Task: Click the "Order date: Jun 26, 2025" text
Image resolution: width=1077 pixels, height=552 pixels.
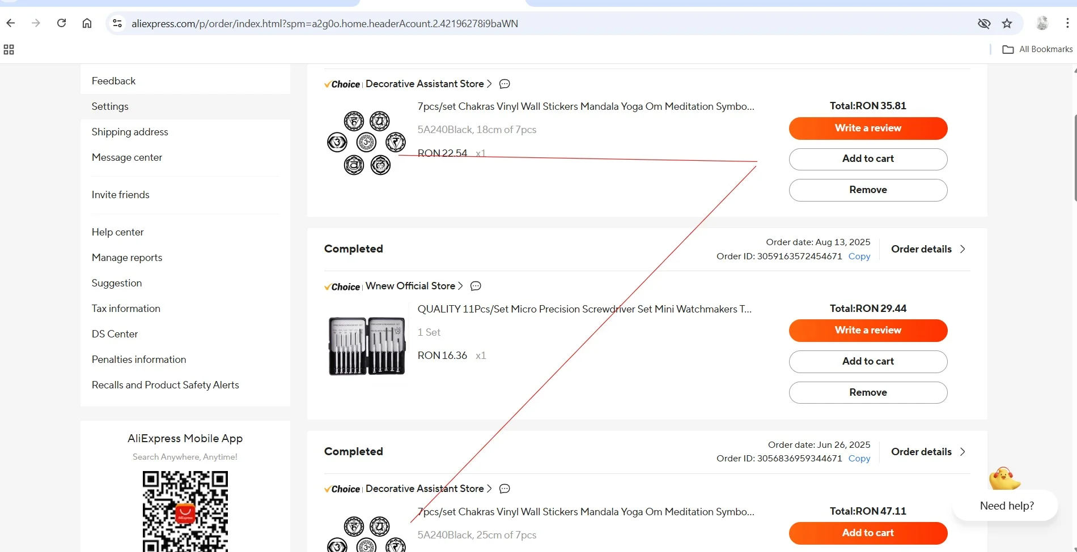Action: tap(819, 445)
